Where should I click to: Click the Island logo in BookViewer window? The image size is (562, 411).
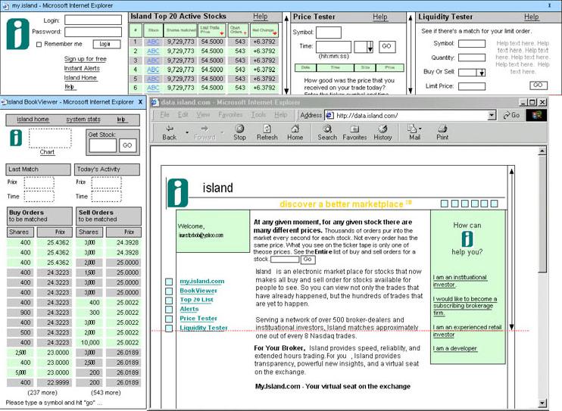tap(16, 138)
